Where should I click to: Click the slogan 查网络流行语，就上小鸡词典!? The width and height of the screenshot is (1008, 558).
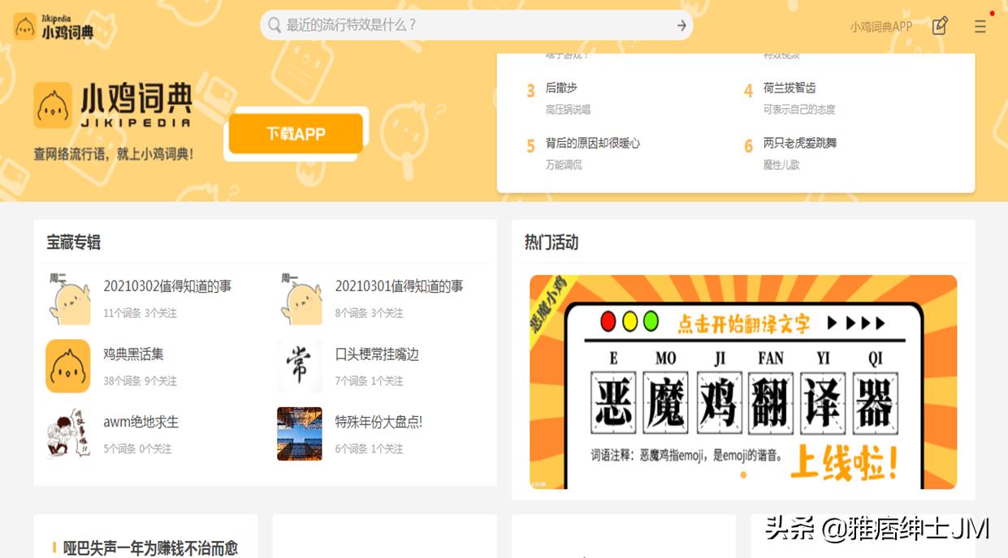(114, 153)
